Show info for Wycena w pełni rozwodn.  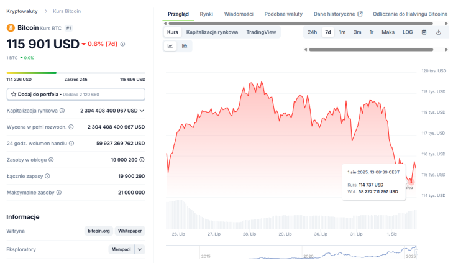pos(71,127)
